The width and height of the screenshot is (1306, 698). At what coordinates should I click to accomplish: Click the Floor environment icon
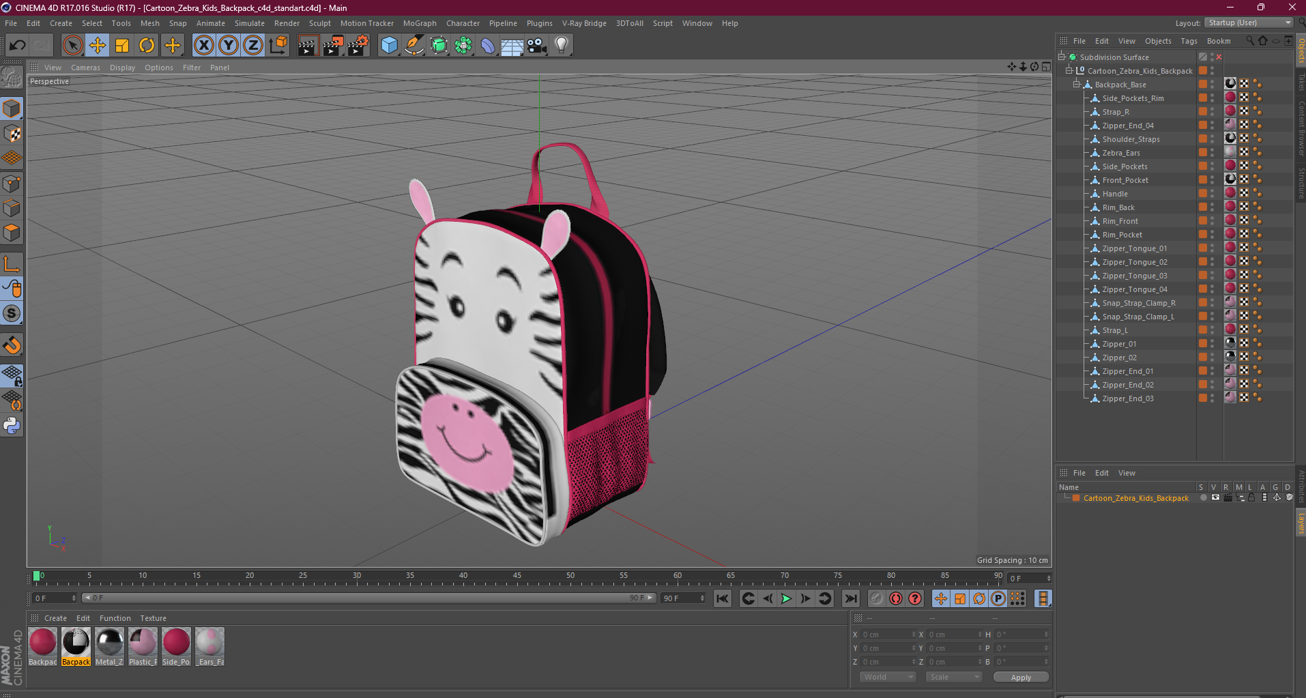(x=512, y=46)
